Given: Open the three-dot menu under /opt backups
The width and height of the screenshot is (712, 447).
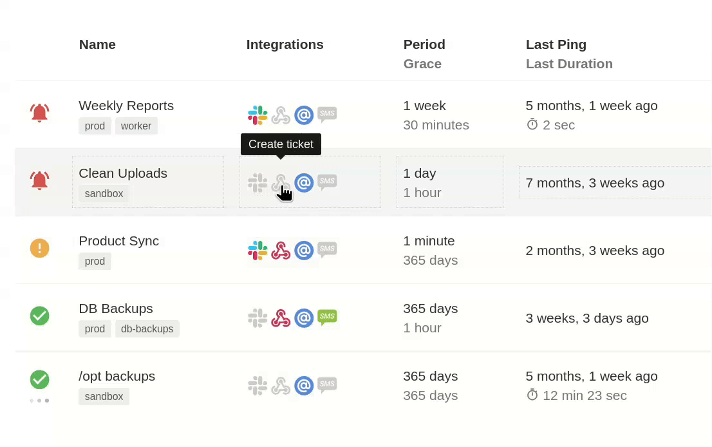Looking at the screenshot, I should point(39,400).
